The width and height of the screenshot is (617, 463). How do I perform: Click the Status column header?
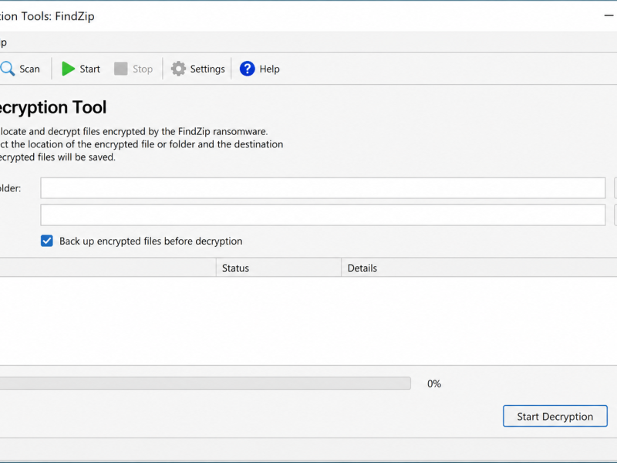point(278,268)
